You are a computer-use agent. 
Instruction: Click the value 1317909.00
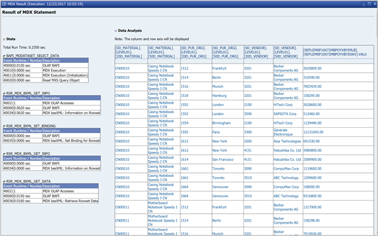(x=313, y=207)
